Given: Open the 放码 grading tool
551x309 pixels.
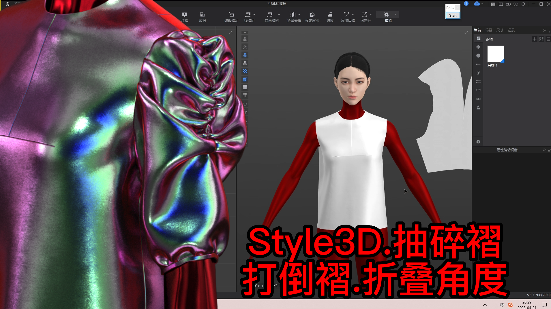Looking at the screenshot, I should click(203, 17).
